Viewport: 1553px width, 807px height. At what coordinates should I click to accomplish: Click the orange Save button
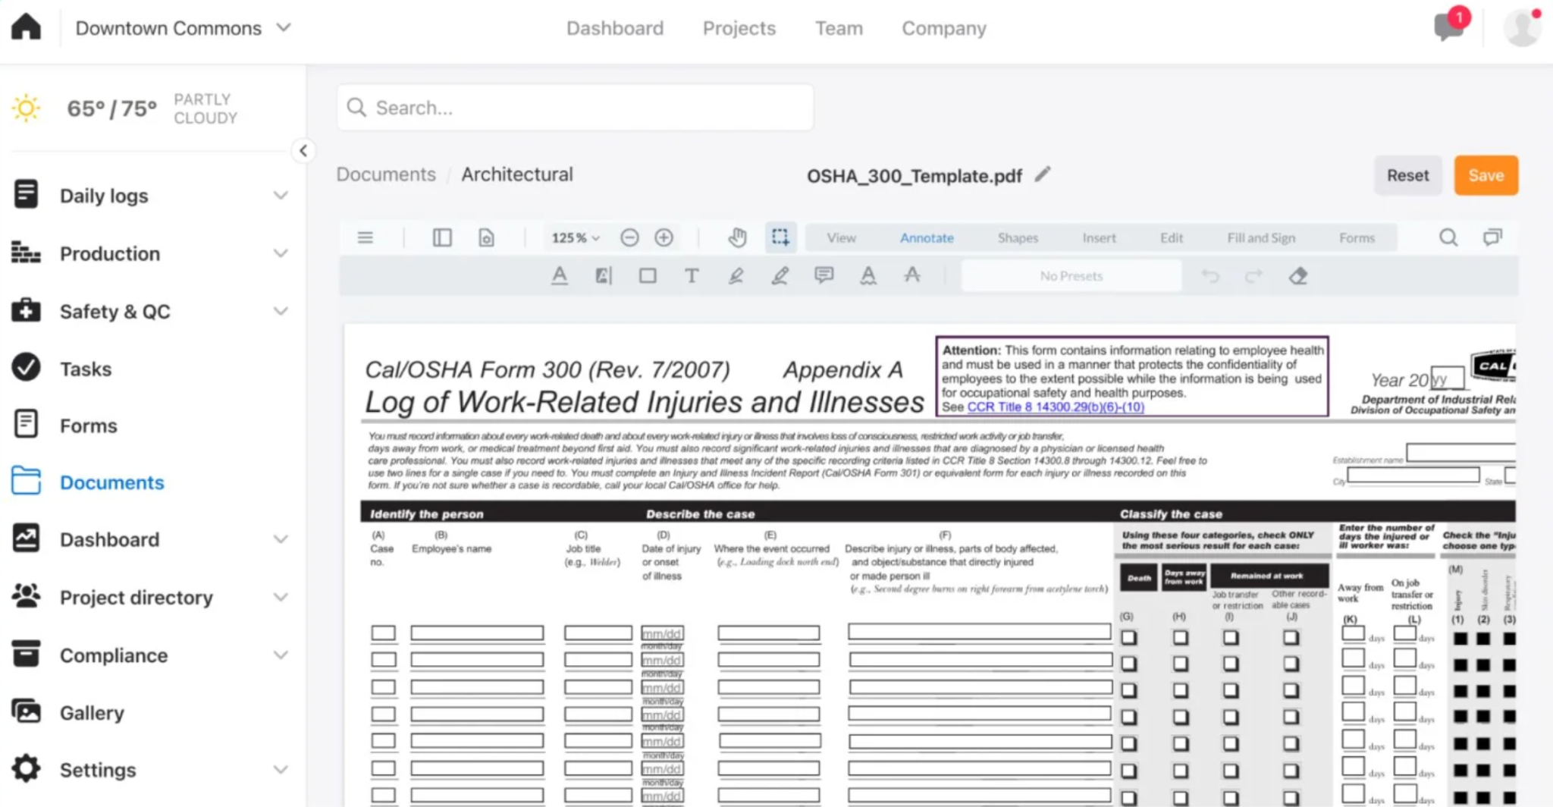(1486, 175)
